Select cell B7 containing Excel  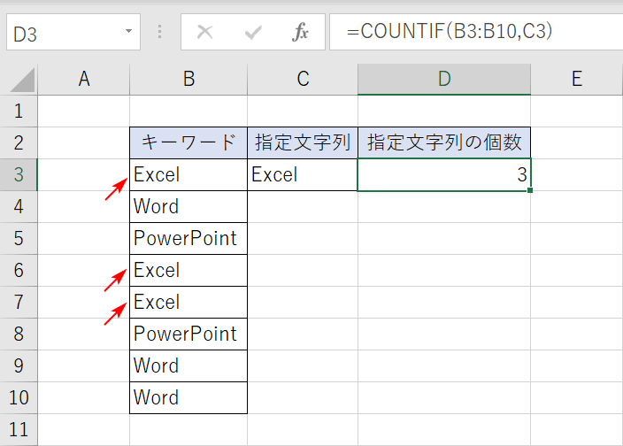coord(188,302)
